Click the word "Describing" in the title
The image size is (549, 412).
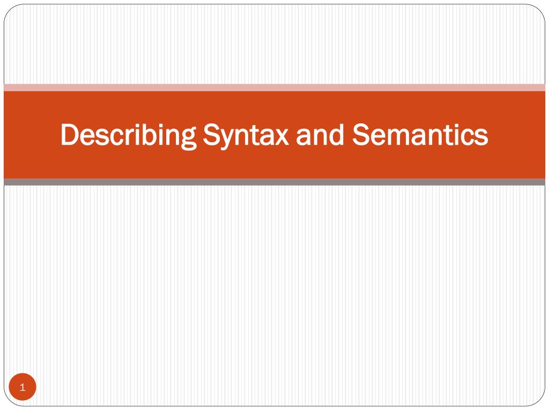(x=128, y=136)
